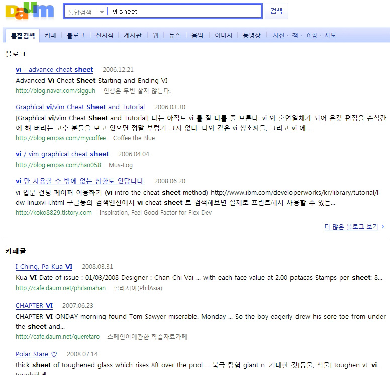390x375 pixels.
Task: Open the 쇼핑 link in the tab bar
Action: [x=311, y=35]
